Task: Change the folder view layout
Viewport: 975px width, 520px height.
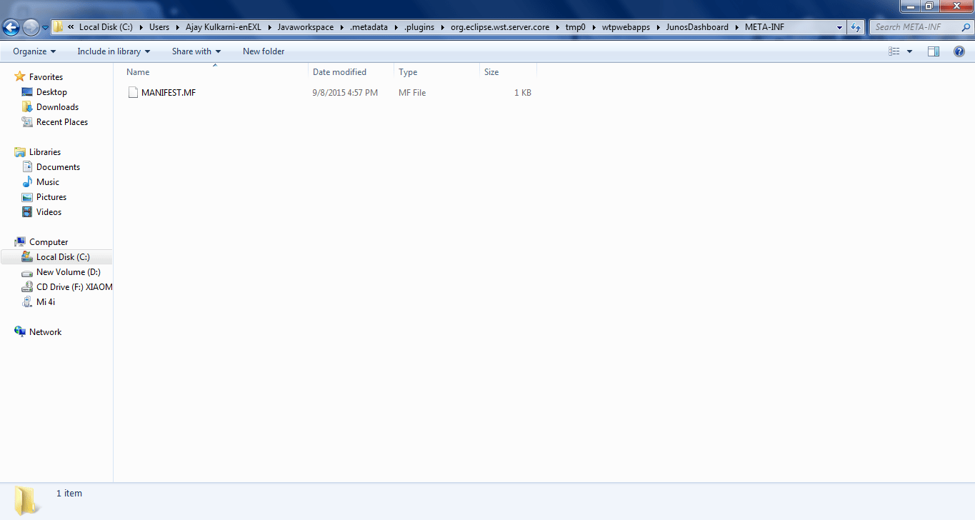Action: pyautogui.click(x=894, y=51)
